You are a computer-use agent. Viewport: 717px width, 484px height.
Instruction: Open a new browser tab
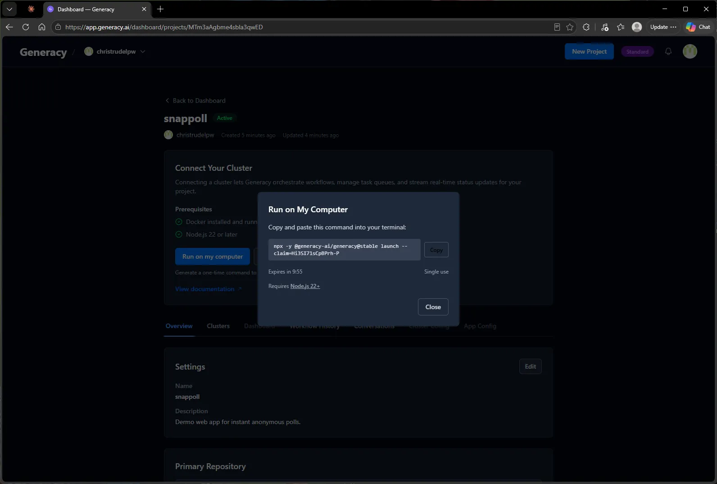160,9
